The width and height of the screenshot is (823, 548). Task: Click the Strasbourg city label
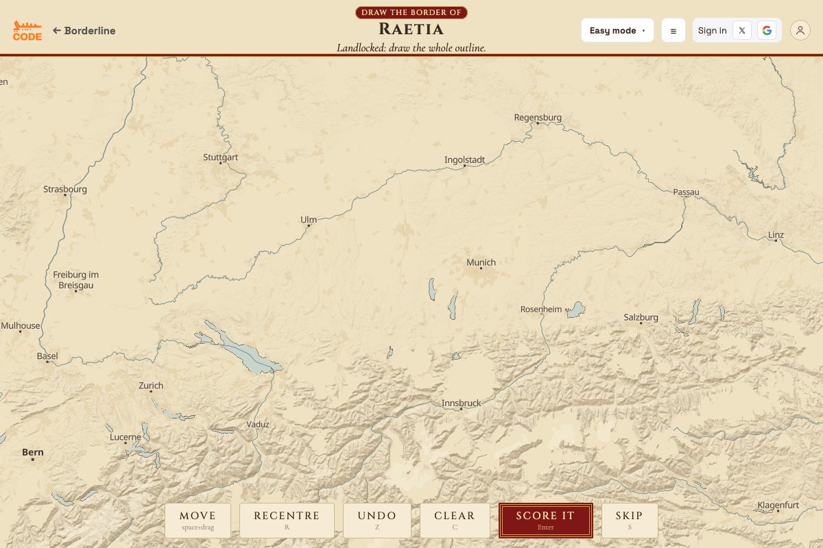click(65, 189)
